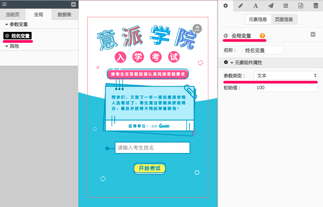Click the paper plane animation icon
The height and width of the screenshot is (207, 323).
pyautogui.click(x=271, y=6)
